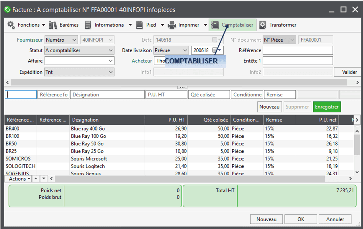Click the pane splitter dots handle
Viewport: 363px width, 229px height.
click(182, 88)
